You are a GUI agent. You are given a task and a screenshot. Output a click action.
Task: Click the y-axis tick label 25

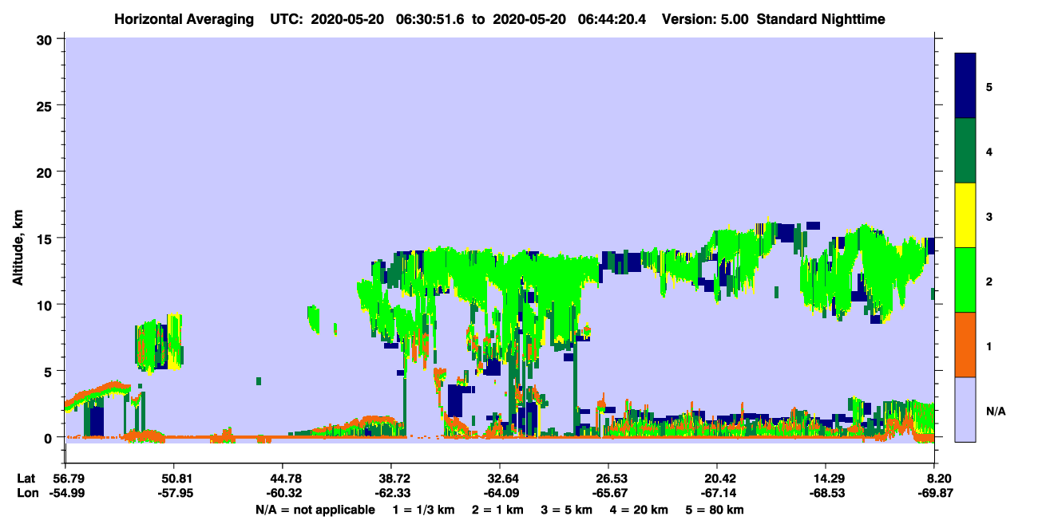[46, 105]
